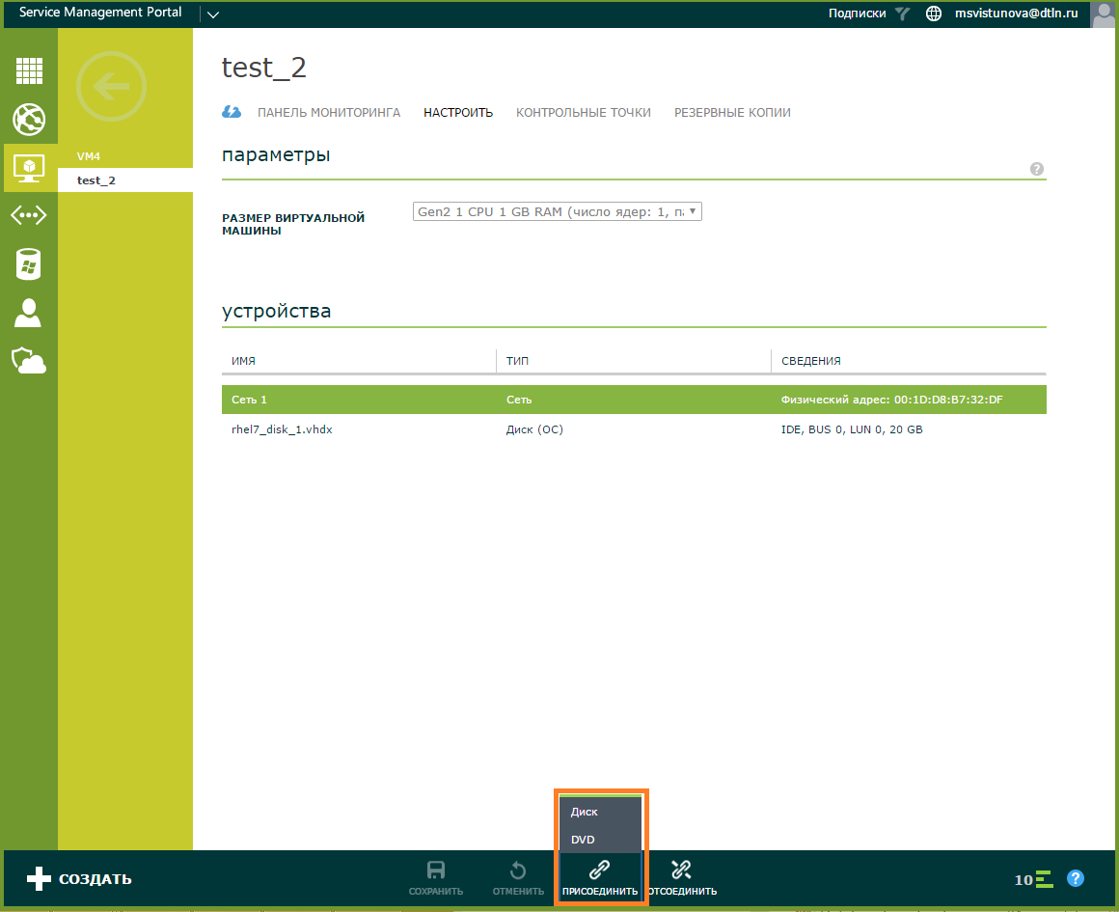
Task: Choose DVD from the attach menu
Action: point(600,840)
